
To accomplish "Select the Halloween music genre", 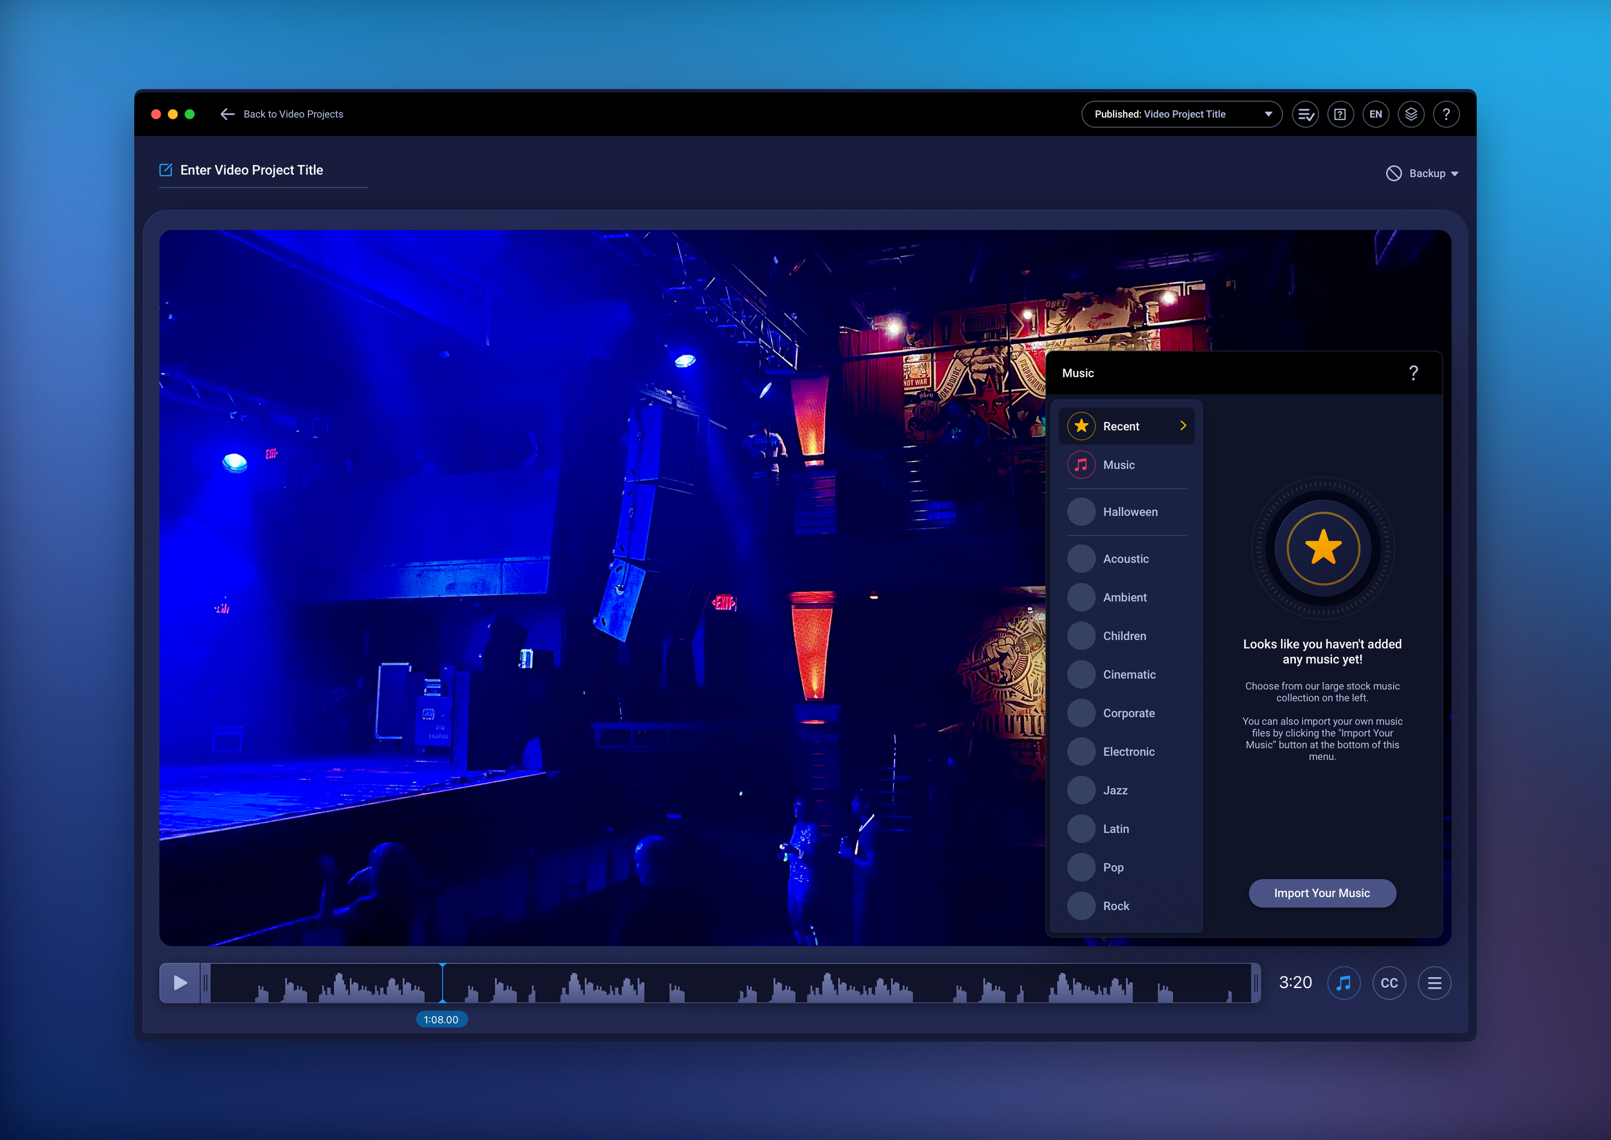I will [x=1131, y=511].
